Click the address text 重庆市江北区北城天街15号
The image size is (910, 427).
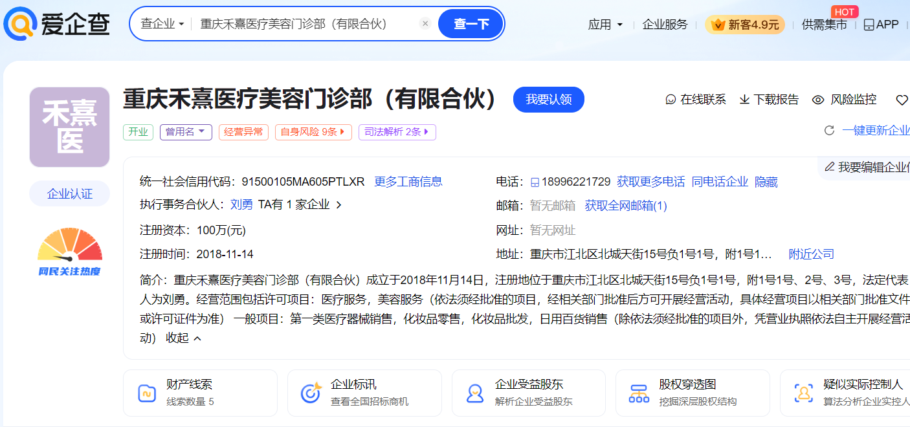pos(651,254)
